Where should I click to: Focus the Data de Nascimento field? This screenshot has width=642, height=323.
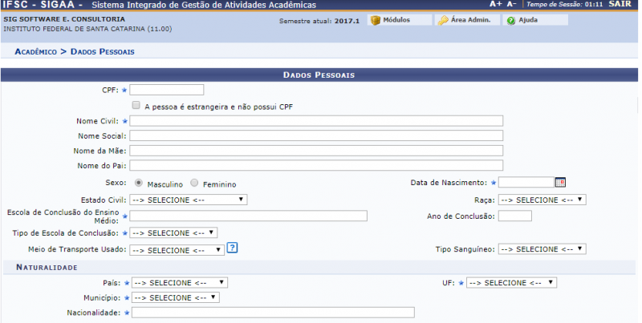[526, 183]
